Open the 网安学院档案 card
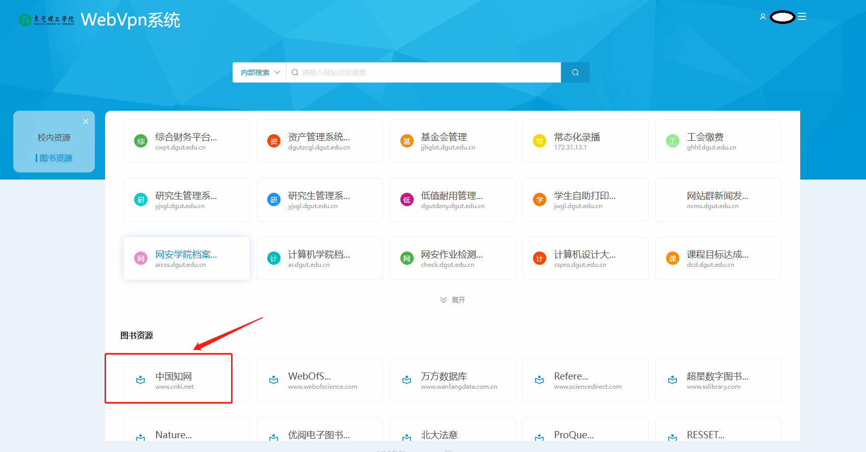Image resolution: width=866 pixels, height=452 pixels. click(187, 258)
